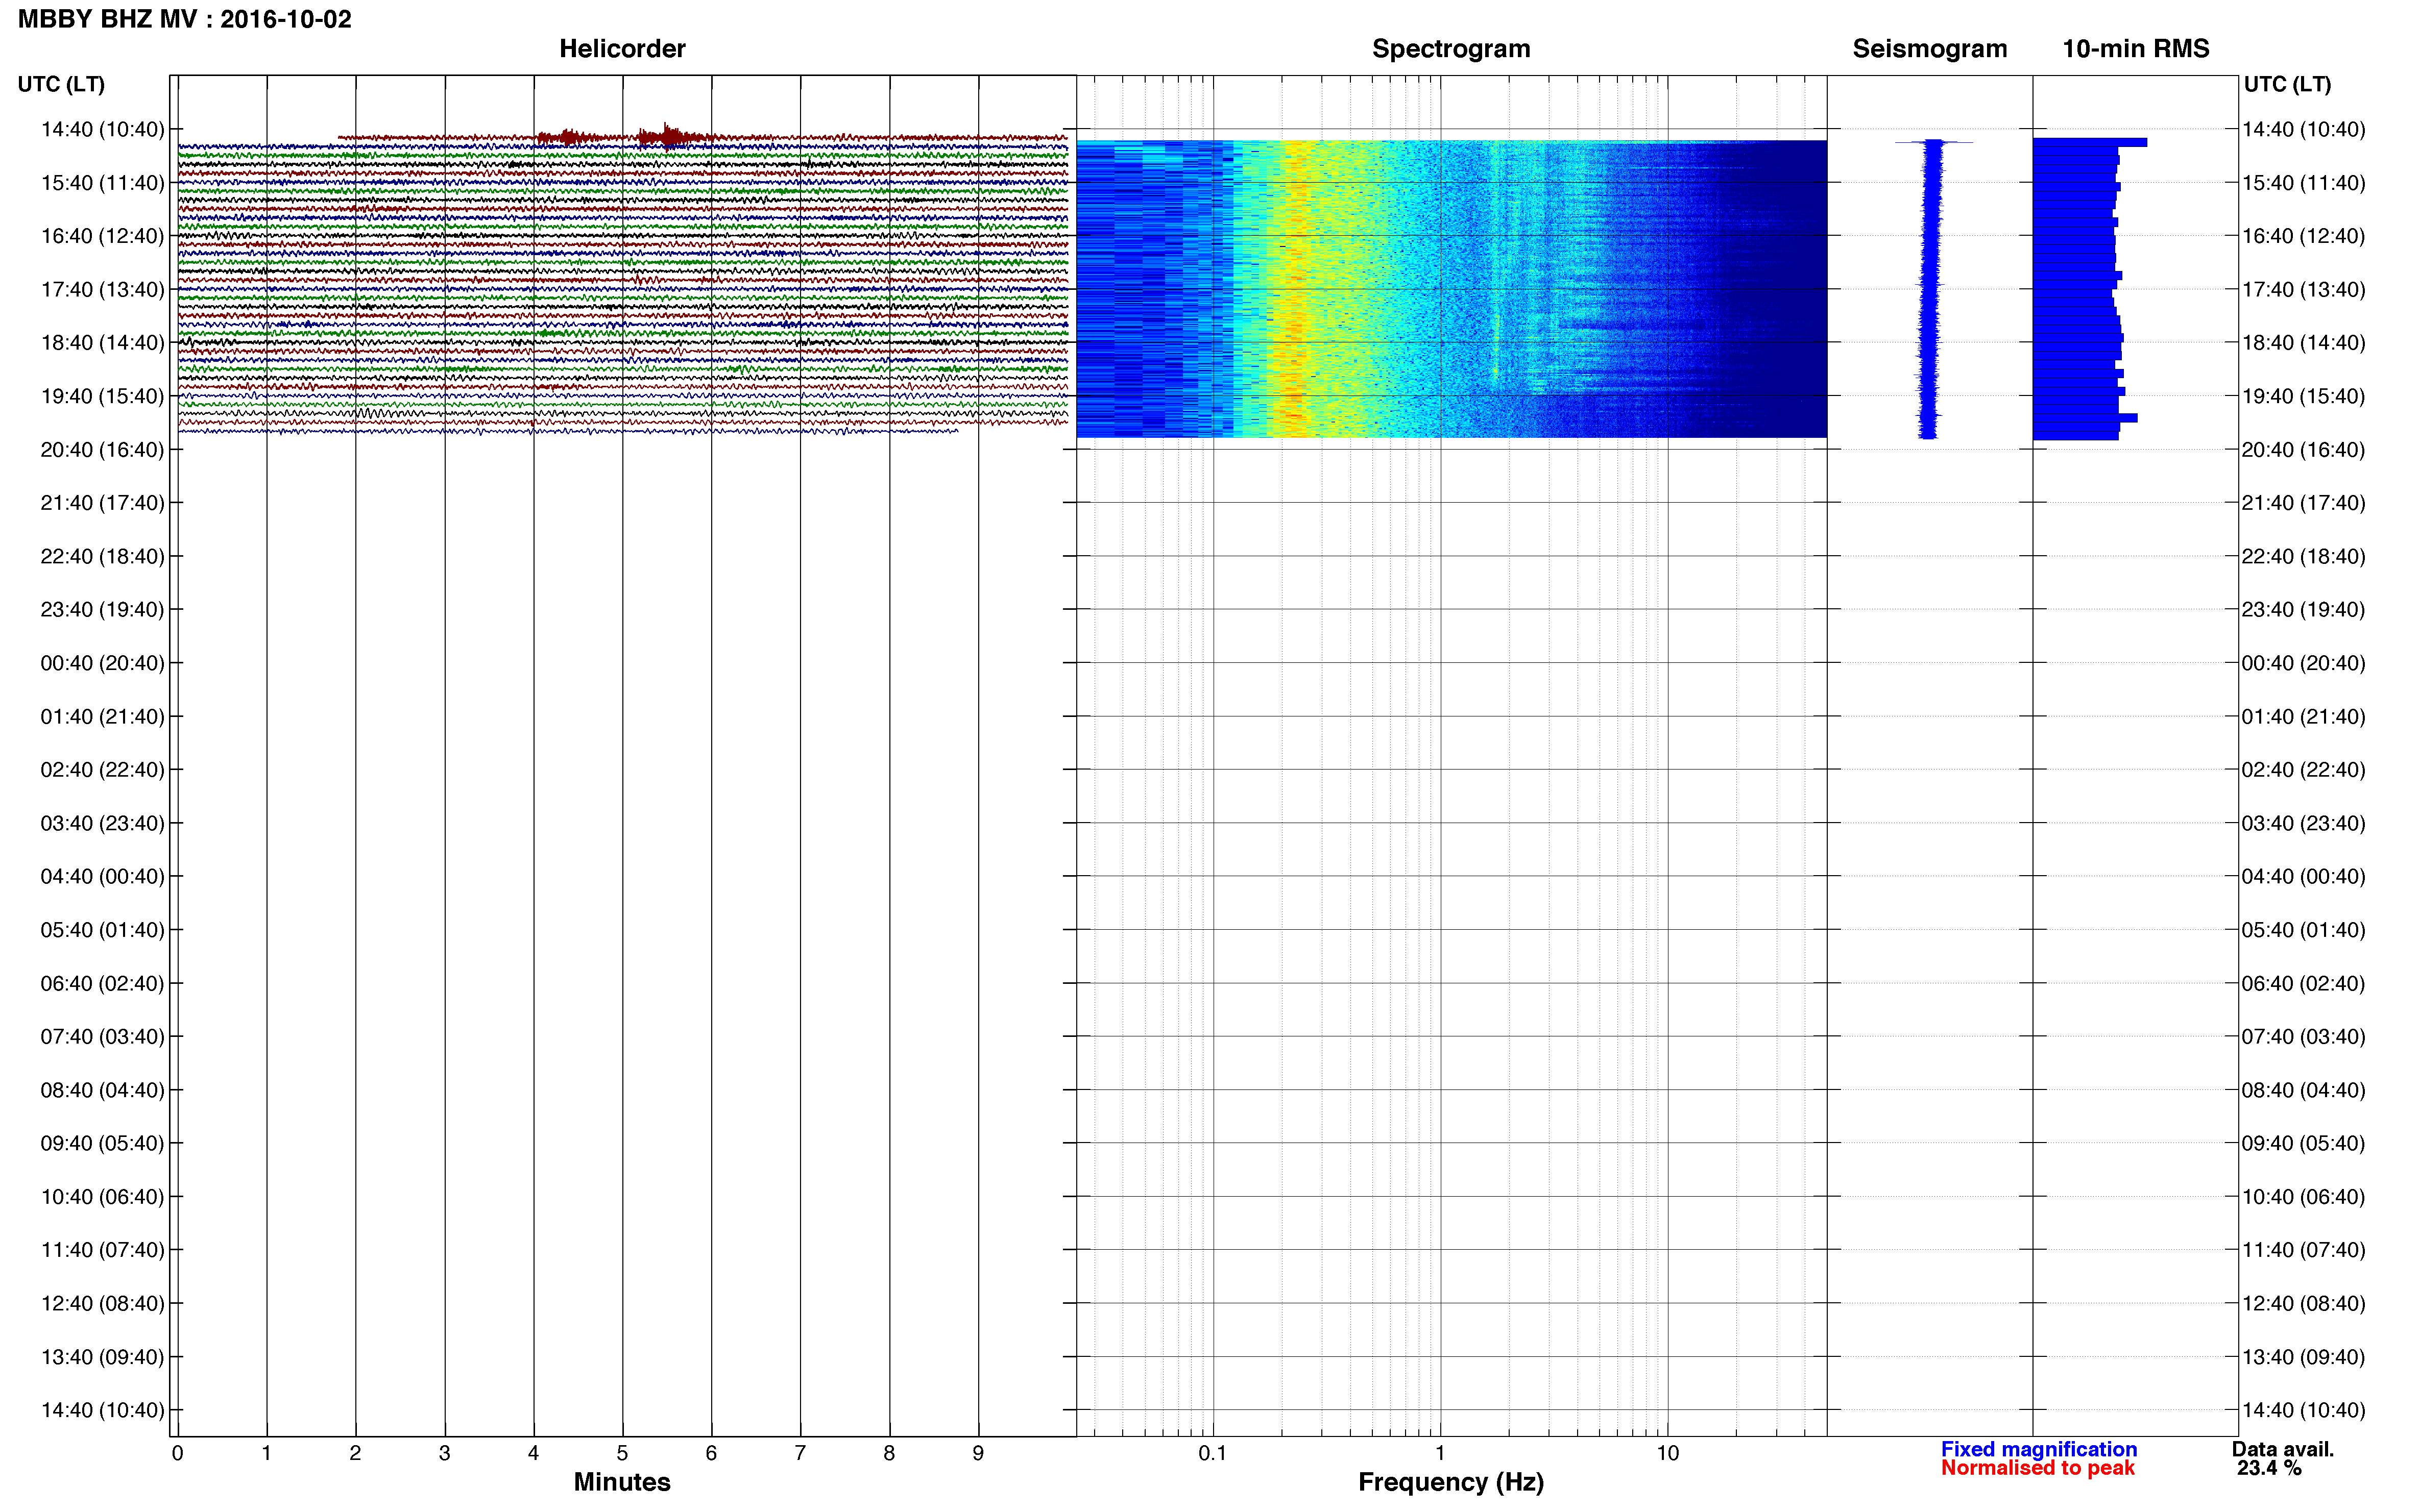Screen dimensions: 2420x1512
Task: Click the 'Helicorder' panel heading
Action: [622, 49]
